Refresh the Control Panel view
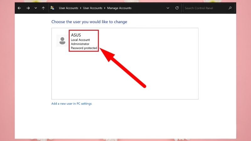This screenshot has width=251, height=141. pyautogui.click(x=177, y=8)
